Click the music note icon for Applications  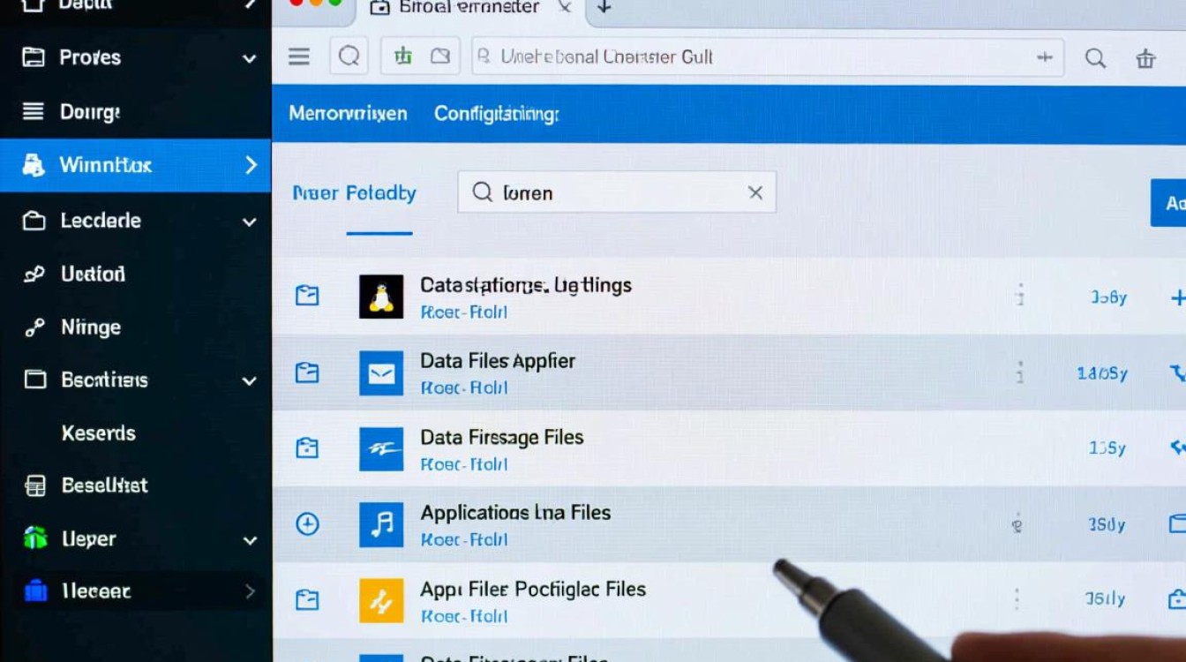click(x=381, y=525)
